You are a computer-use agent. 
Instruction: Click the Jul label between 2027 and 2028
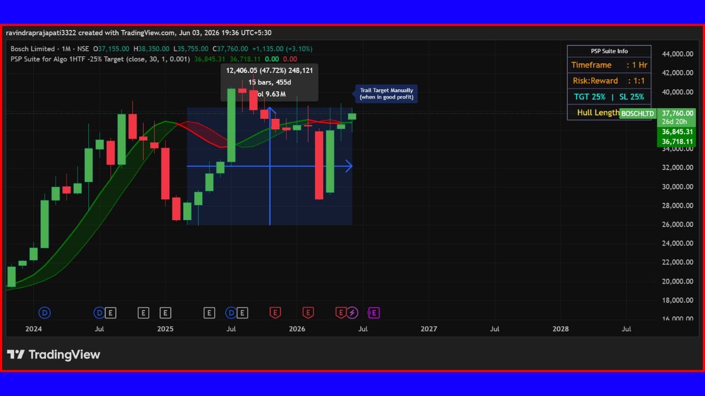pos(495,329)
